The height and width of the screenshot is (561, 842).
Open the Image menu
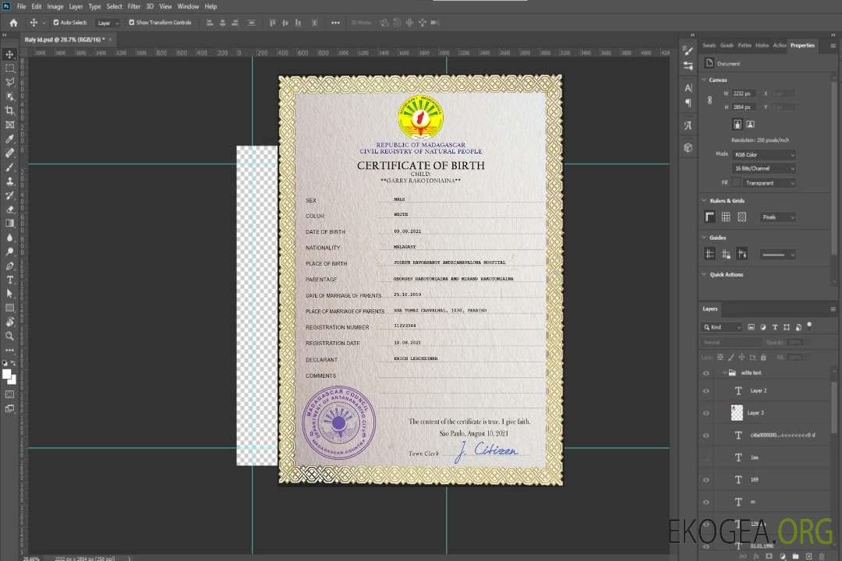point(55,6)
